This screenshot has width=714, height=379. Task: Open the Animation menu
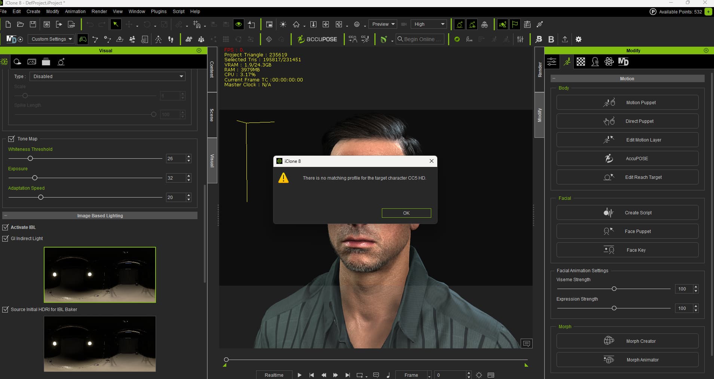click(x=75, y=12)
